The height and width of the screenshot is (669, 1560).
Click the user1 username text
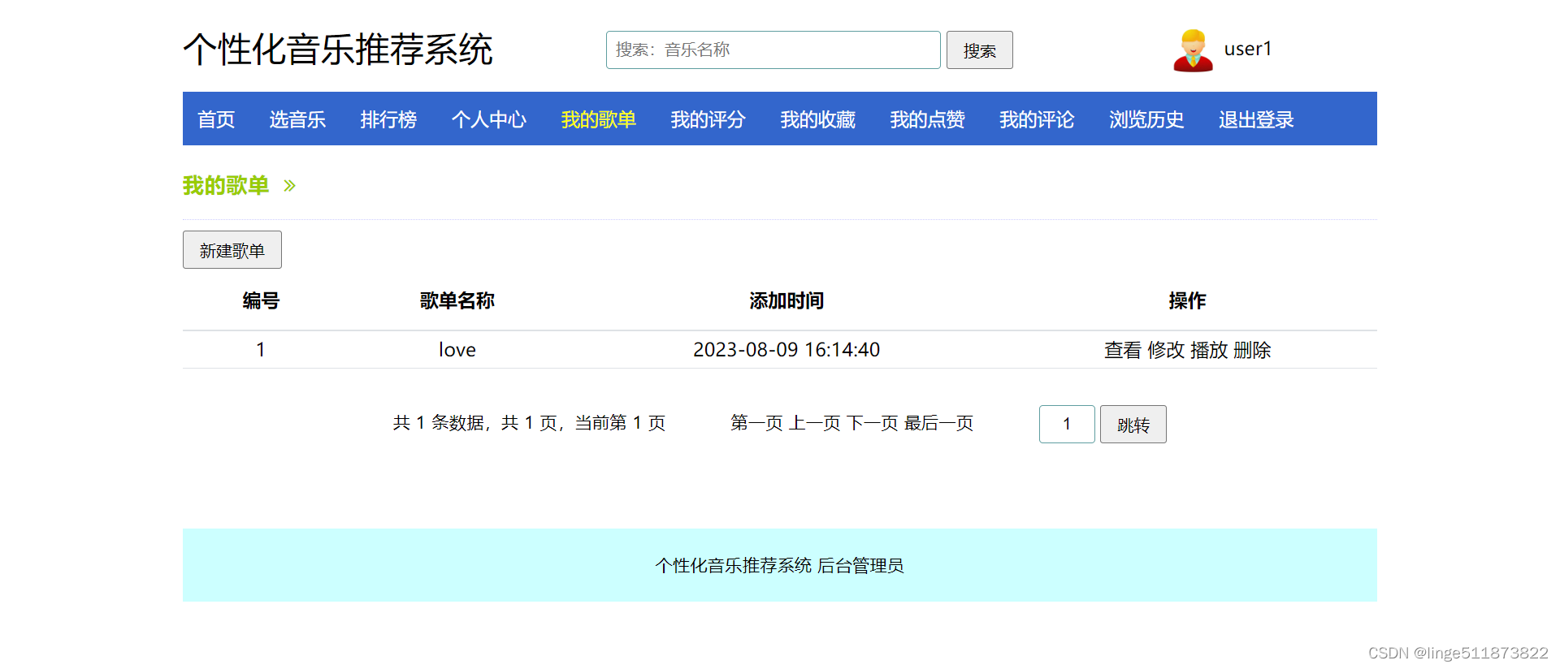(x=1248, y=49)
